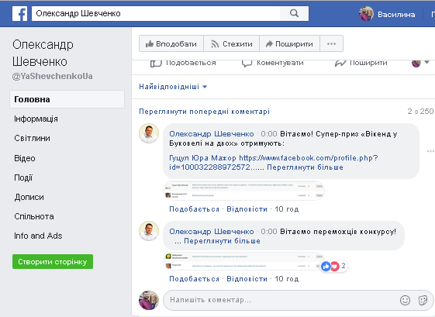The width and height of the screenshot is (435, 317).
Task: Open the Facebook home logo
Action: (19, 14)
